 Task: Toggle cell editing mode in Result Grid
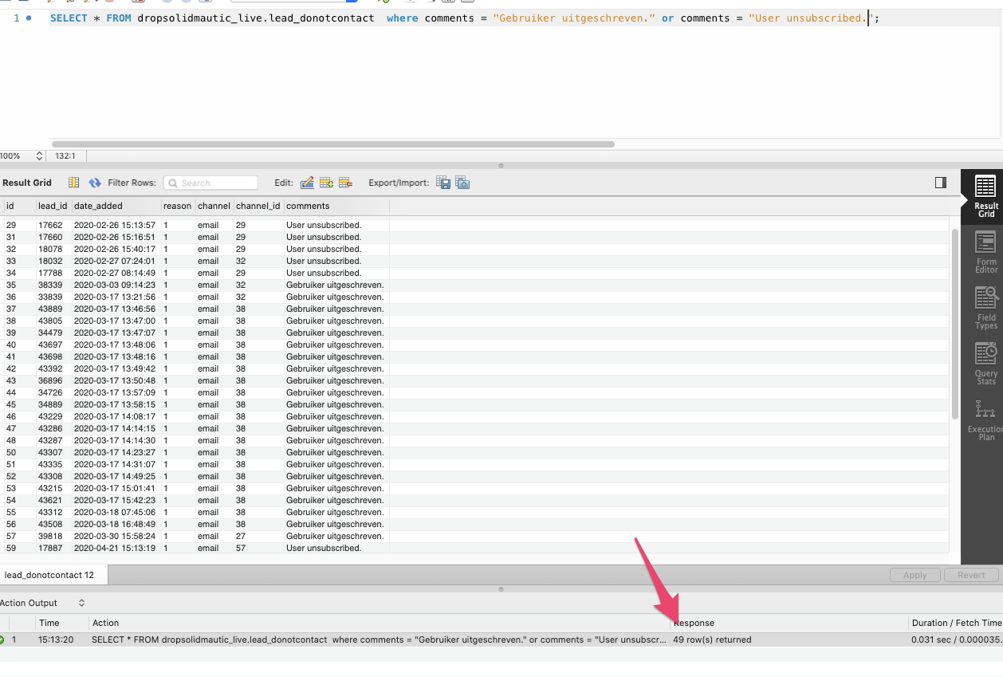point(73,182)
